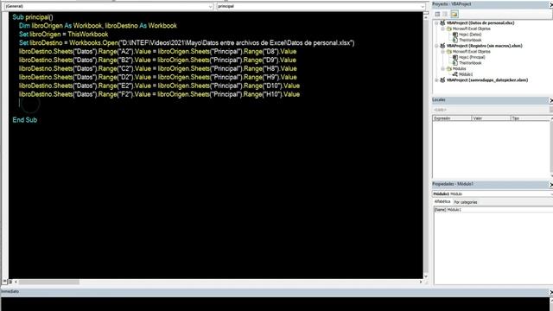This screenshot has width=553, height=311.
Task: Switch to the Por categorías tab
Action: [x=466, y=202]
